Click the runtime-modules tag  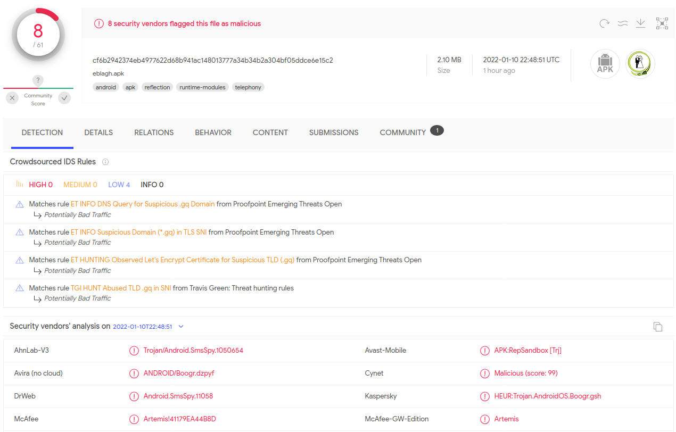[x=202, y=87]
